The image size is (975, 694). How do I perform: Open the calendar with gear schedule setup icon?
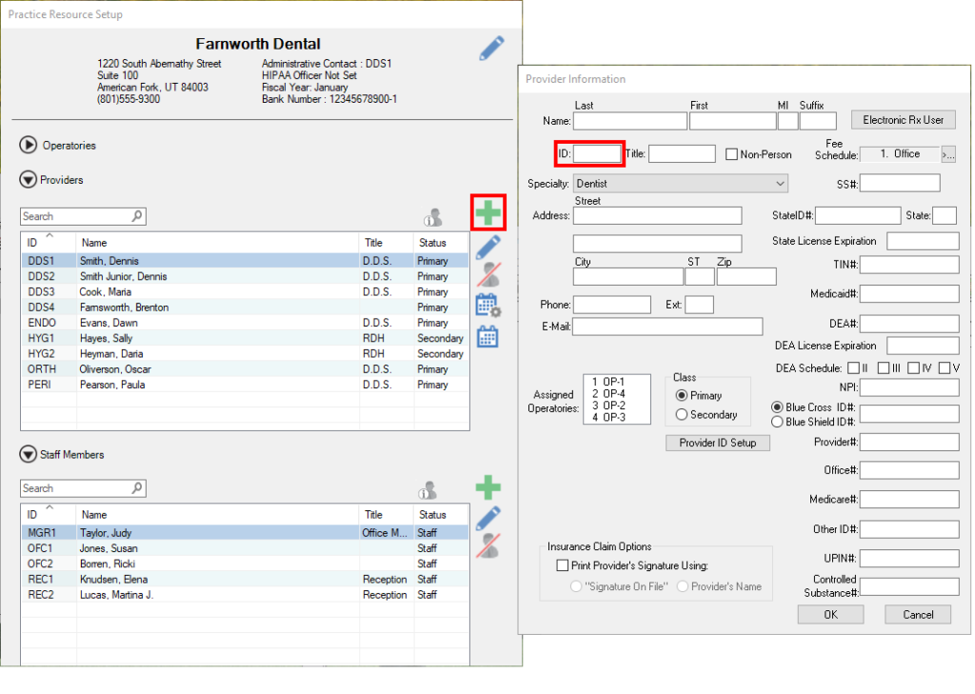coord(487,306)
